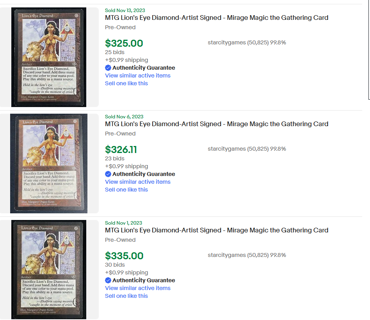This screenshot has height=320, width=370.
Task: Open seller starcitygames on the Nov 6 listing
Action: (x=226, y=149)
